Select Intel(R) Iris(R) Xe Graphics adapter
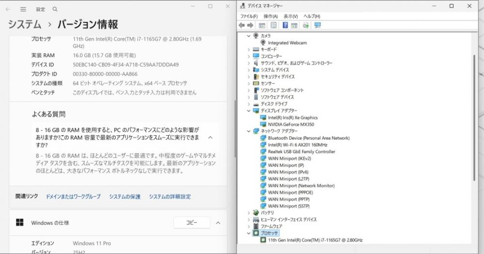Screen dimensions: 484x254 coord(293,117)
